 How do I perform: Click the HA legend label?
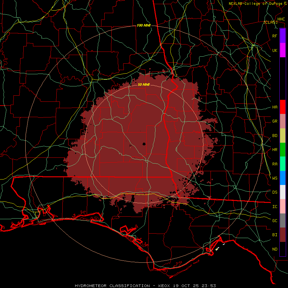[275, 107]
